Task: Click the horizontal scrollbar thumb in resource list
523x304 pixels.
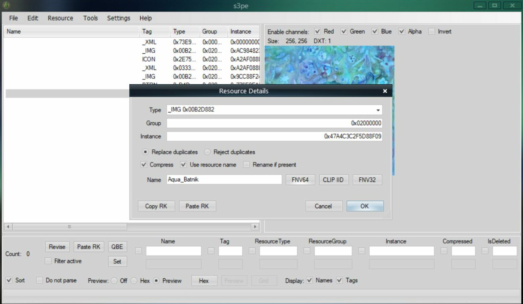Action: (x=69, y=226)
